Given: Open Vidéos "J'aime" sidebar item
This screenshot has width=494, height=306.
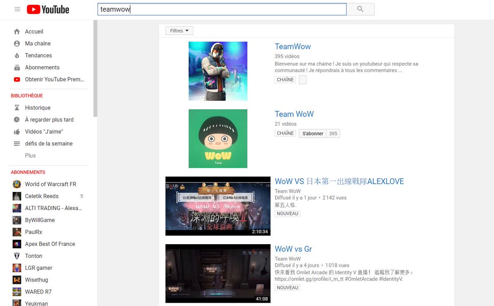Looking at the screenshot, I should pos(44,131).
